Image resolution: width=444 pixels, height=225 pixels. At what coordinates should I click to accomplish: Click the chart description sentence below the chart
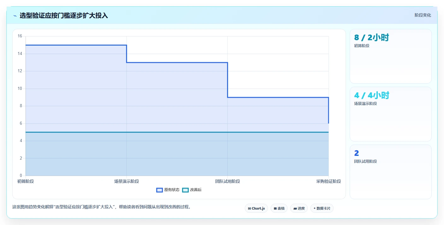pyautogui.click(x=102, y=207)
